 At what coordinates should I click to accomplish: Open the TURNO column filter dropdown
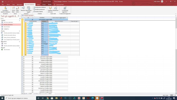(x=48, y=21)
